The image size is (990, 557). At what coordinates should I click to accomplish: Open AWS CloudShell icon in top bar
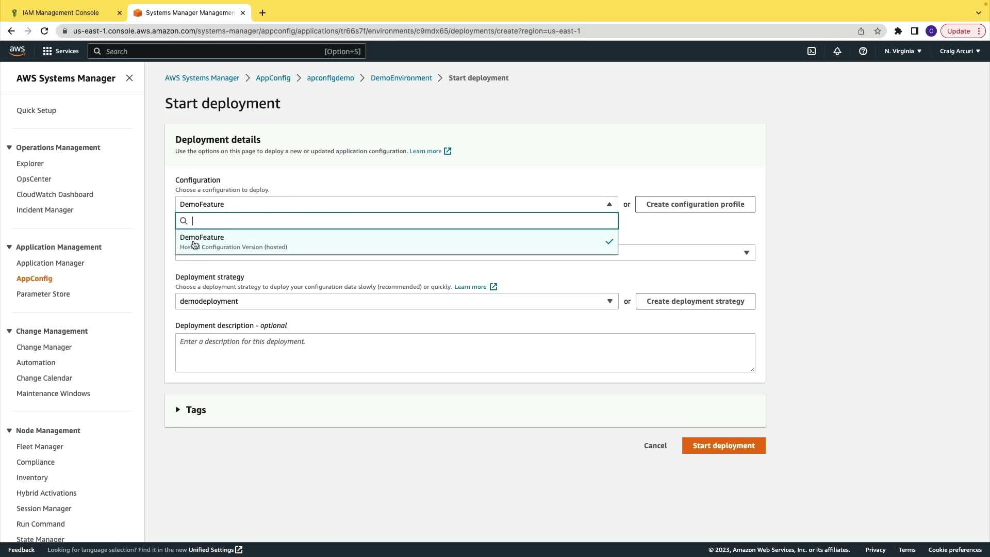(812, 51)
